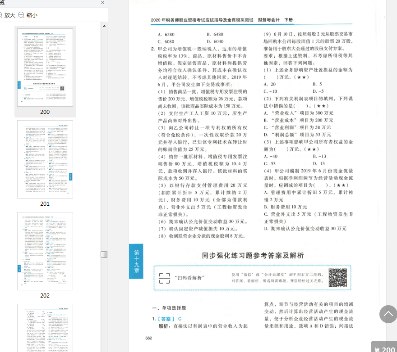Click the page number label 201
Image resolution: width=397 pixels, height=352 pixels.
click(x=45, y=203)
